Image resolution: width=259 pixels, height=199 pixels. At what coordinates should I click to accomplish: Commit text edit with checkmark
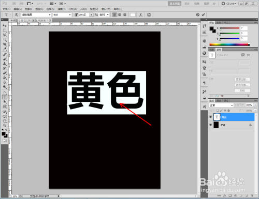(203, 14)
